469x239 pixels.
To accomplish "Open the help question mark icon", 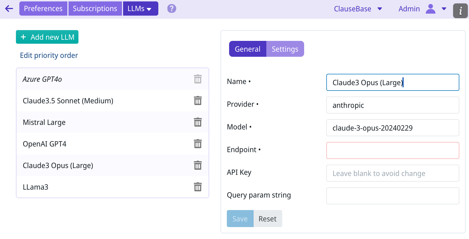I will point(172,9).
